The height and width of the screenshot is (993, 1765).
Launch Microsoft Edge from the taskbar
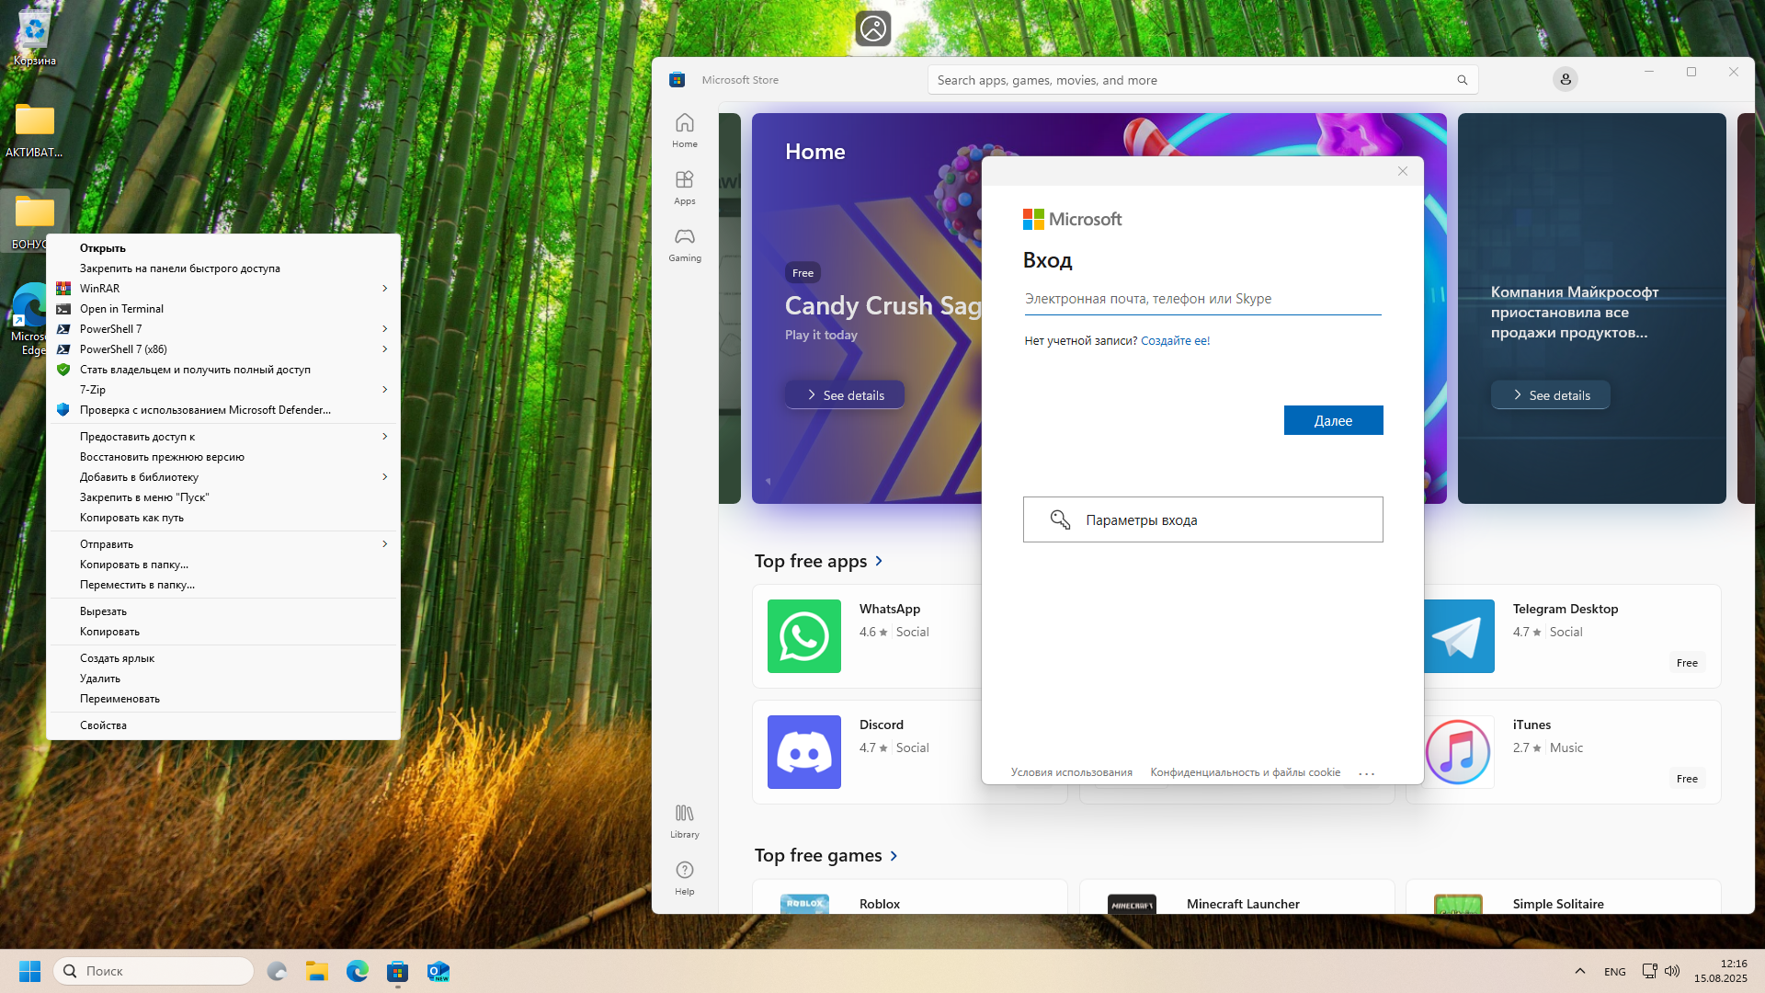coord(358,971)
